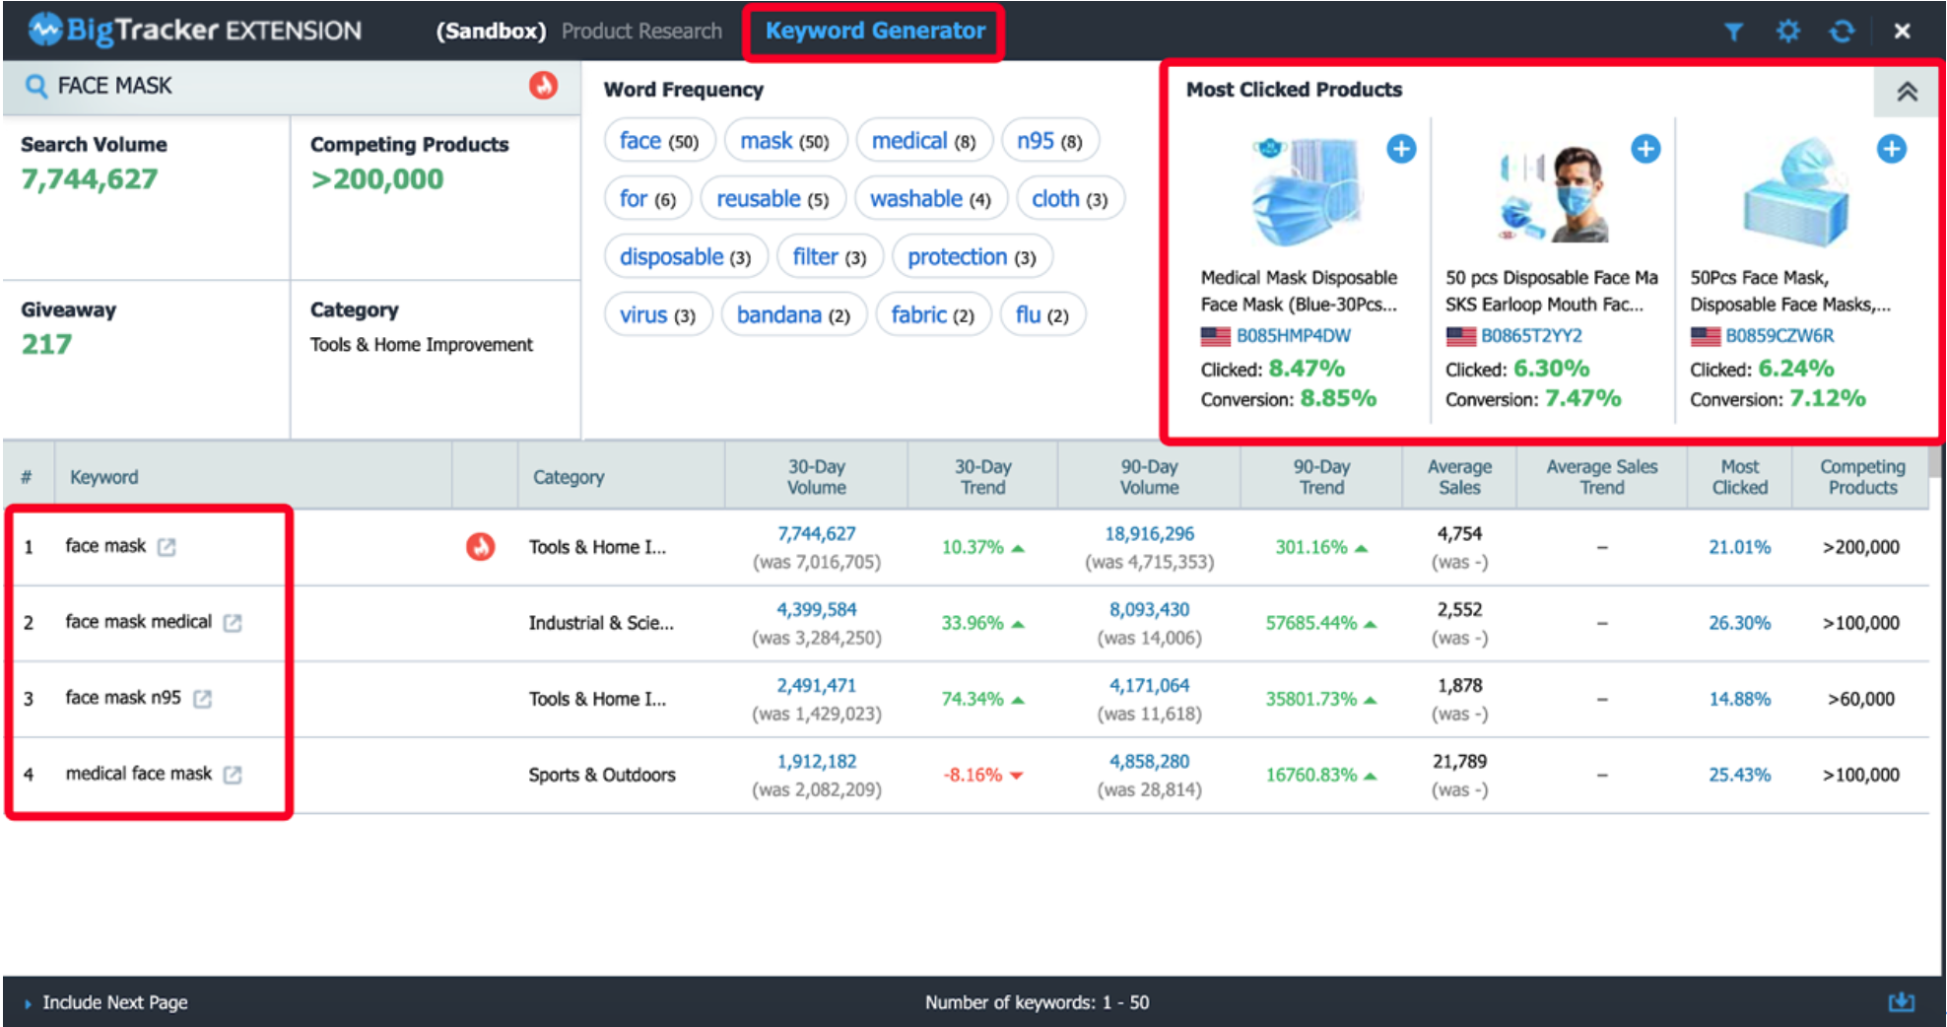The width and height of the screenshot is (1947, 1027).
Task: Open external link for 'face mask' keyword
Action: pyautogui.click(x=167, y=547)
